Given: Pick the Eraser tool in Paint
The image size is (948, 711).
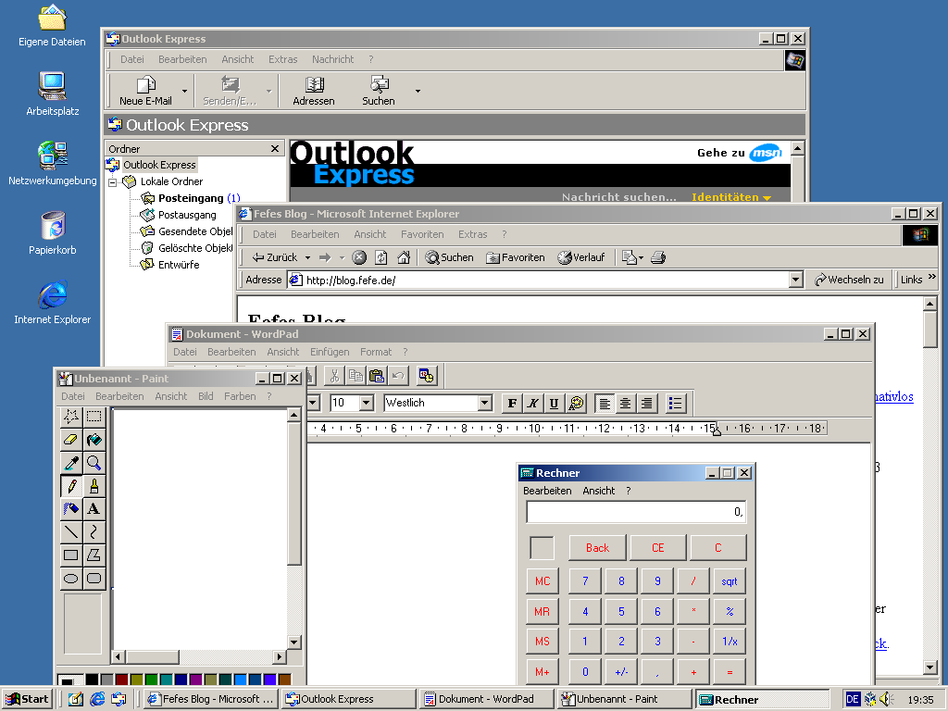Looking at the screenshot, I should (71, 440).
